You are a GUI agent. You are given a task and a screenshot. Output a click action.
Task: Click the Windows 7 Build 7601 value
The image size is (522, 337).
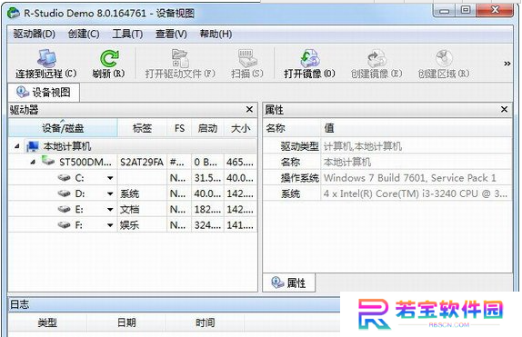tap(410, 178)
